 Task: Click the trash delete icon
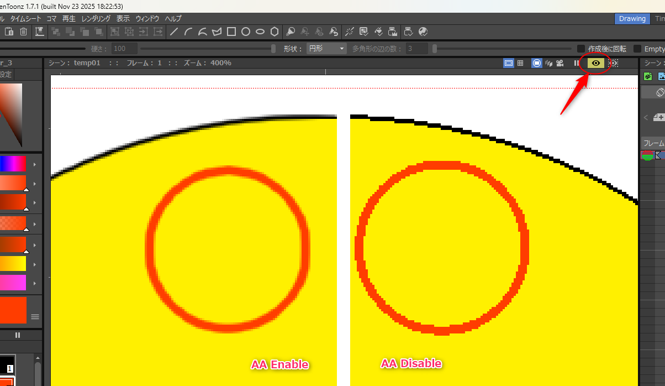24,32
